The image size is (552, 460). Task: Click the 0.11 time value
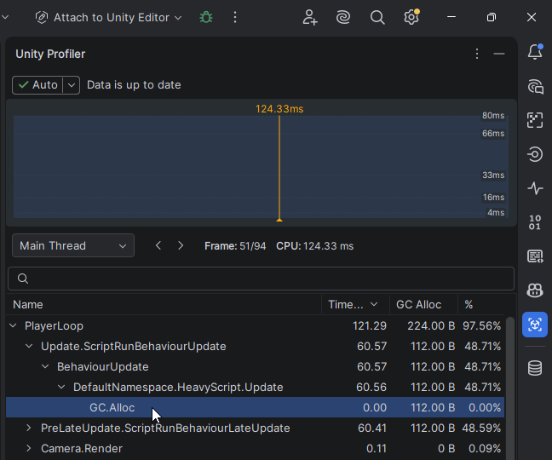(377, 448)
